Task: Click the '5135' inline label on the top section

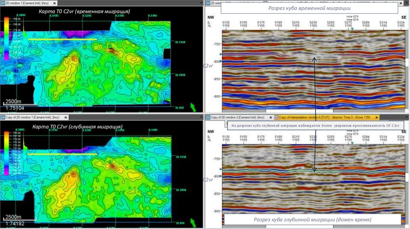Action: [226, 23]
